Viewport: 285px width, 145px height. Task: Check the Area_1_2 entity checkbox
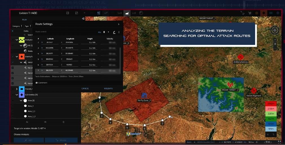pos(13,116)
